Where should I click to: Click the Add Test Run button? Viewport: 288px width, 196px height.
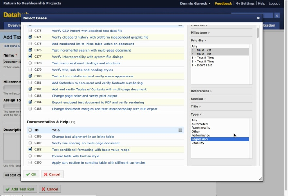click(x=20, y=189)
